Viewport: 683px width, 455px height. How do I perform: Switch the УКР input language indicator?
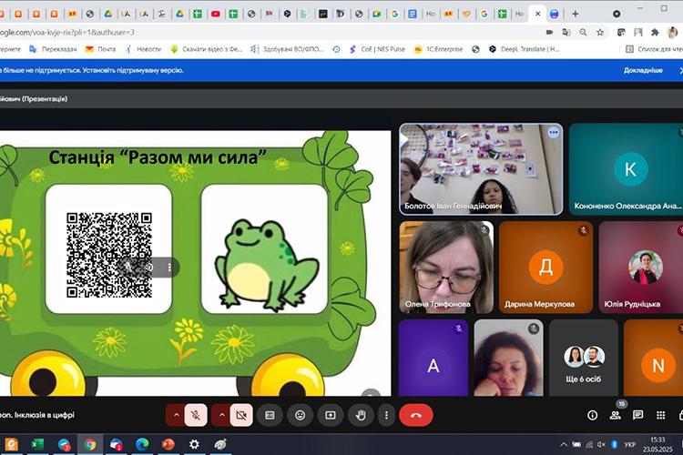[630, 445]
